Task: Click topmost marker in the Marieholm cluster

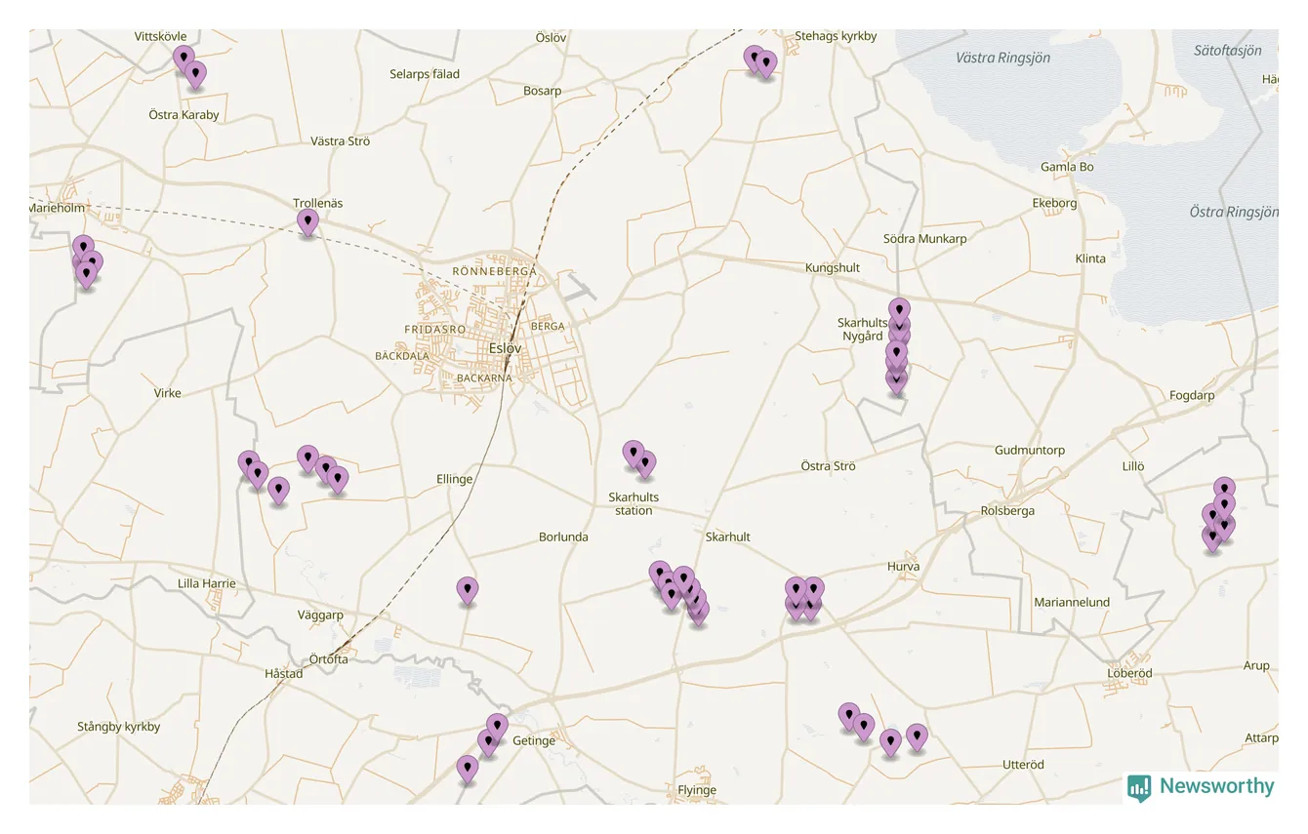Action: [x=83, y=248]
